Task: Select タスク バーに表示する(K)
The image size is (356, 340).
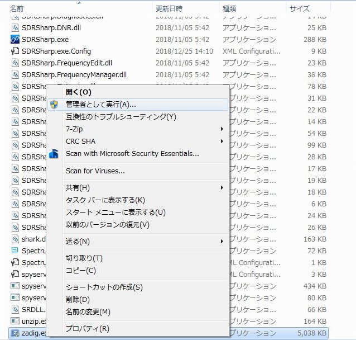Action: 138,200
